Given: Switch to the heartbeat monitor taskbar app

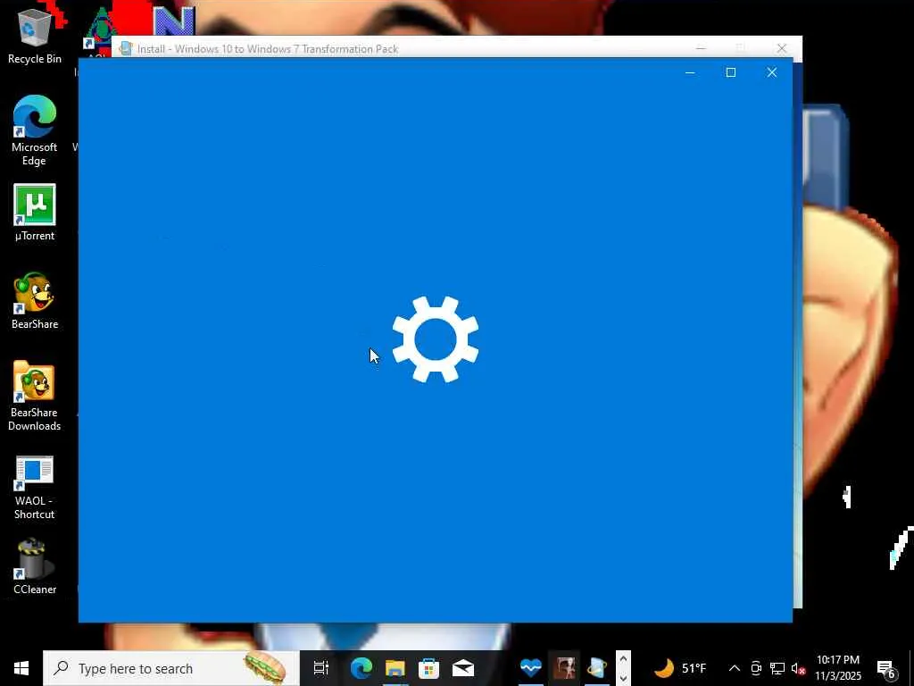Looking at the screenshot, I should tap(530, 668).
